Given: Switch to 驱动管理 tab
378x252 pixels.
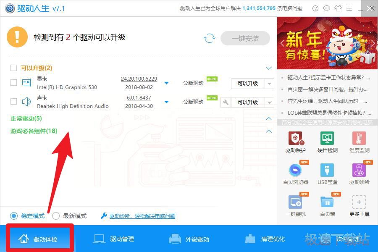Looking at the screenshot, I should [113, 239].
